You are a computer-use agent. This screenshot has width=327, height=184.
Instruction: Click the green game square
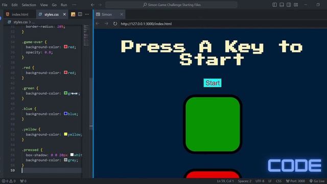213,124
